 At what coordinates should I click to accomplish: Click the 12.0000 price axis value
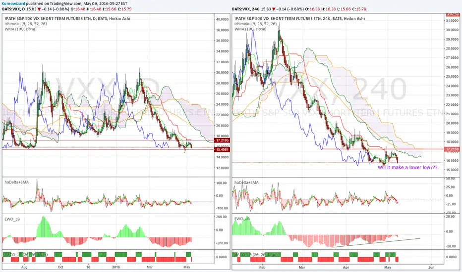pos(223,168)
